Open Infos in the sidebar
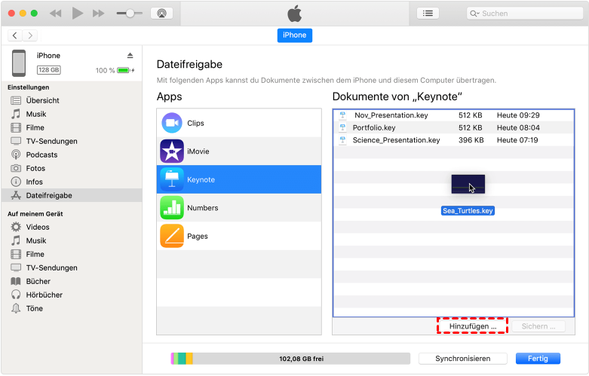Image resolution: width=589 pixels, height=376 pixels. point(72,182)
